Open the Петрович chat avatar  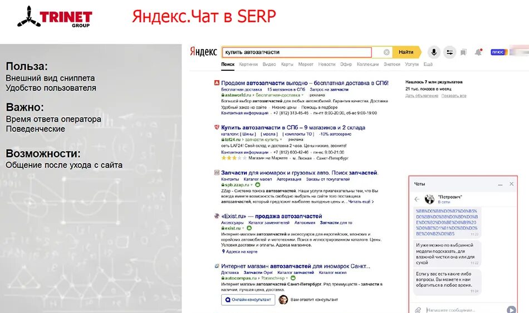429,199
